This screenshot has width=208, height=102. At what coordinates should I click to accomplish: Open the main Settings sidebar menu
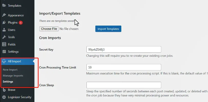tap(13, 52)
